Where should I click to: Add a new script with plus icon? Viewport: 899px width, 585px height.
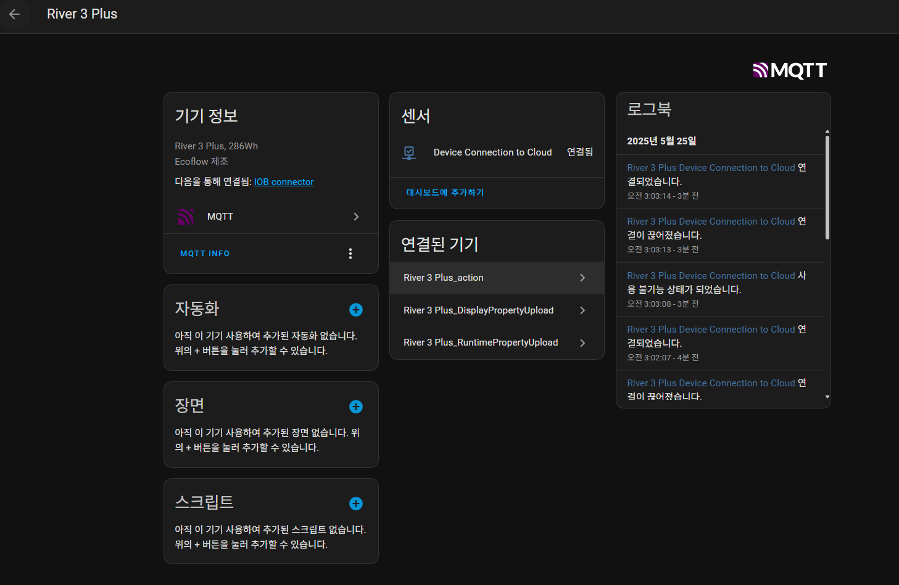(356, 504)
